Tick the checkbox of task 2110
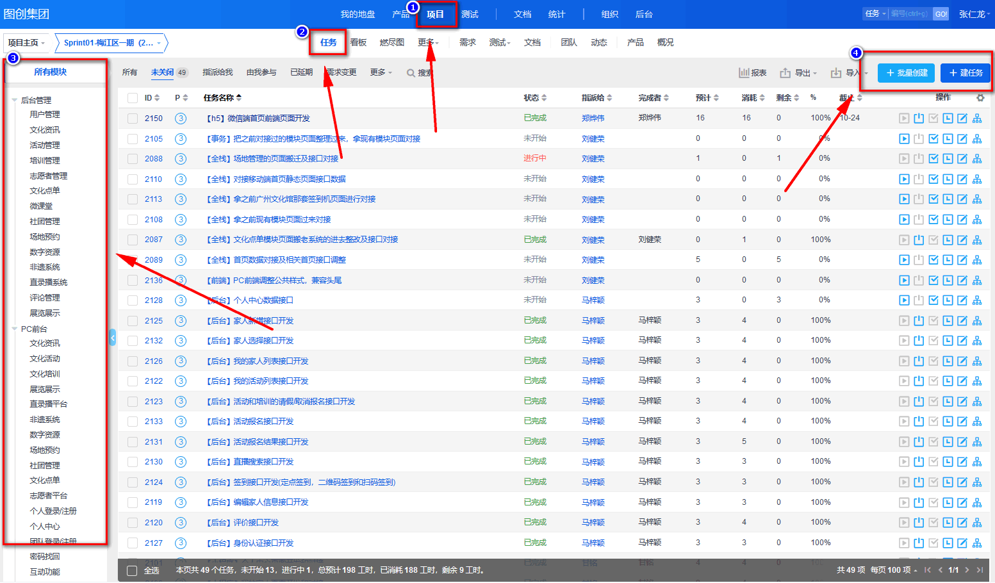The image size is (995, 583). [133, 179]
